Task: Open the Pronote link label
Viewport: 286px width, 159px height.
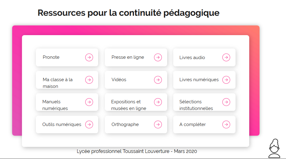Action: pyautogui.click(x=51, y=57)
